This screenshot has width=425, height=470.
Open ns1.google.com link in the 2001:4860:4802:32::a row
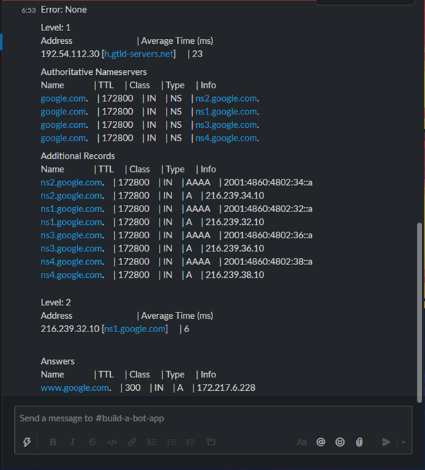pos(71,208)
